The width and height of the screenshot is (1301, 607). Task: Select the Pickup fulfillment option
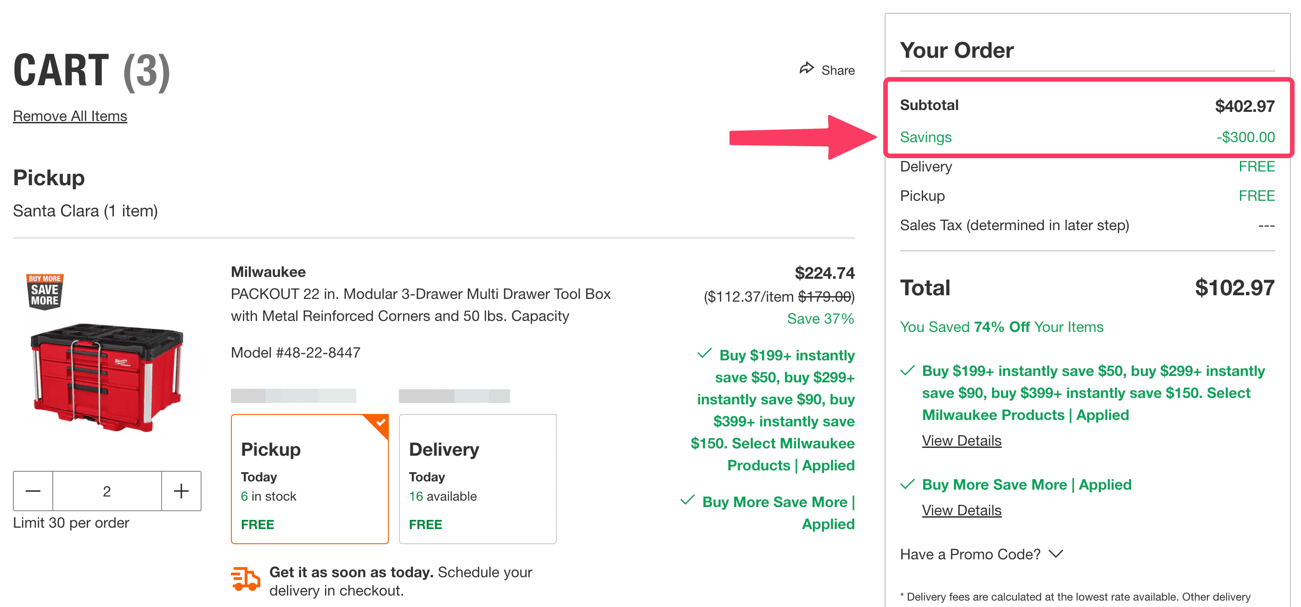(309, 480)
